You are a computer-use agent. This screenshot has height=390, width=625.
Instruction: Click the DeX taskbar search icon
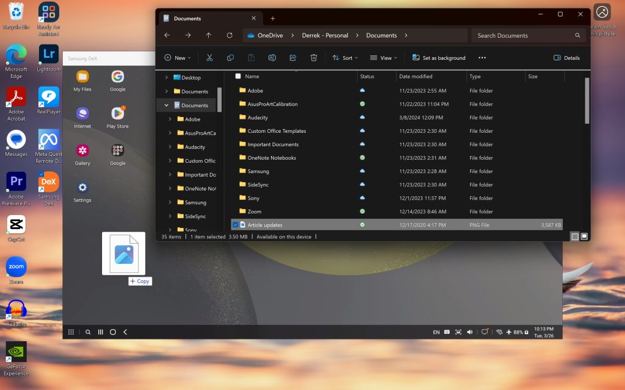point(88,332)
